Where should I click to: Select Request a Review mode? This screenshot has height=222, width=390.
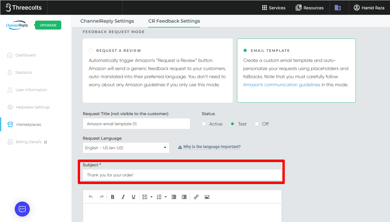pos(91,50)
